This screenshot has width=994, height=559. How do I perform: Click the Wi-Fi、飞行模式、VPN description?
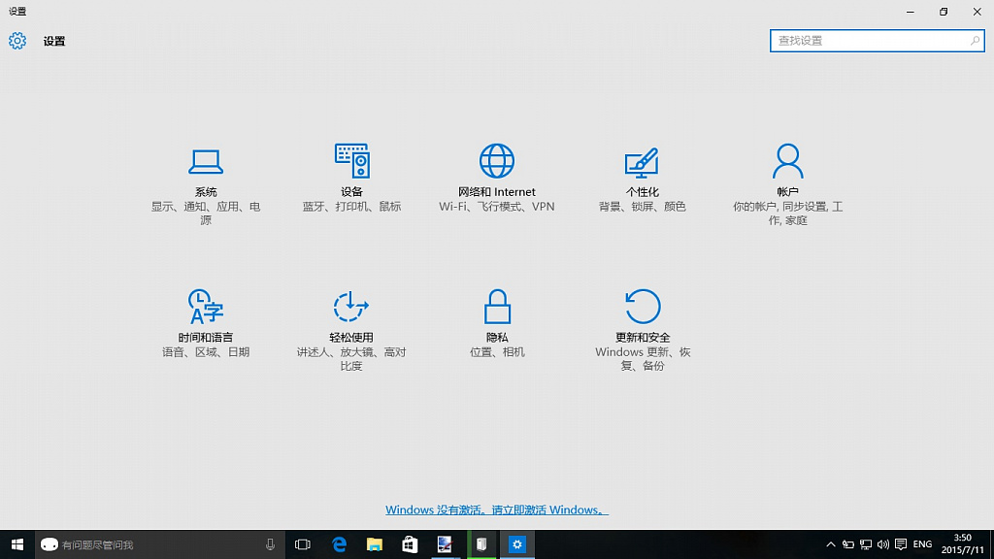point(497,207)
